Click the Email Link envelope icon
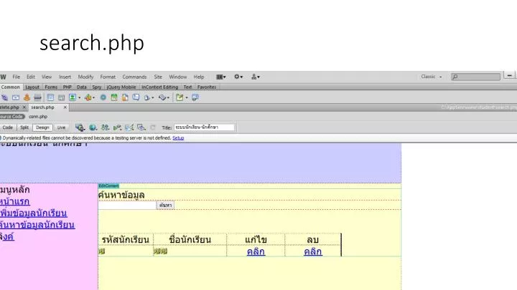The height and width of the screenshot is (290, 517). click(16, 97)
